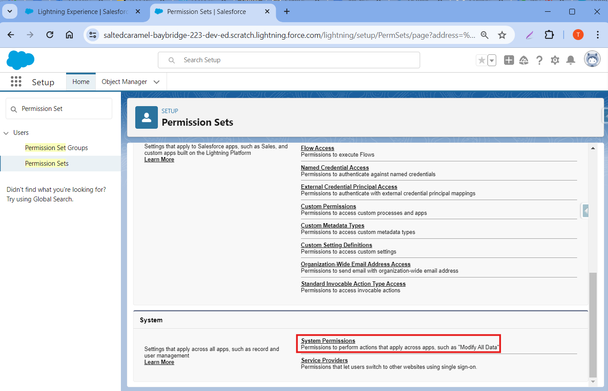Open the tab search dropdown arrow
Image resolution: width=608 pixels, height=391 pixels.
10,12
